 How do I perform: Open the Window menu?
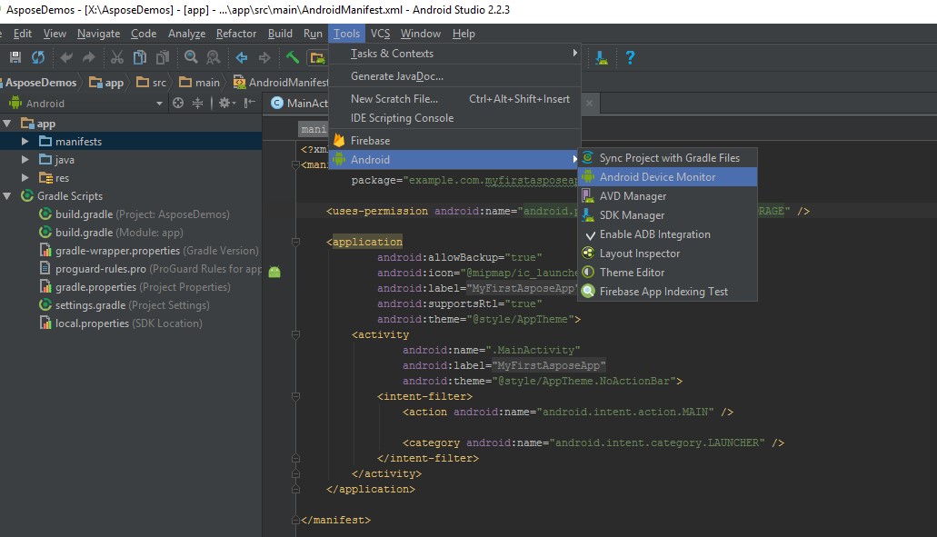point(421,34)
